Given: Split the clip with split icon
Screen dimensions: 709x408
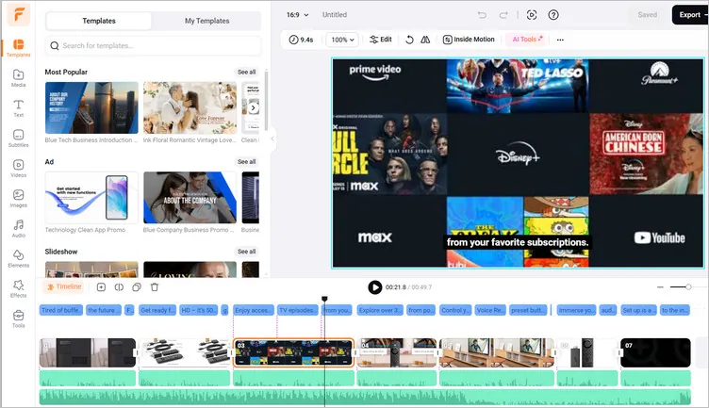Looking at the screenshot, I should pos(119,286).
